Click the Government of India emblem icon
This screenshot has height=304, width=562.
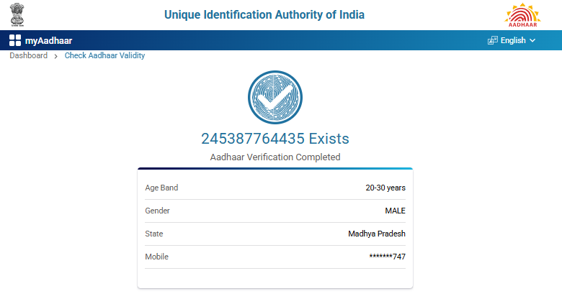pos(17,14)
